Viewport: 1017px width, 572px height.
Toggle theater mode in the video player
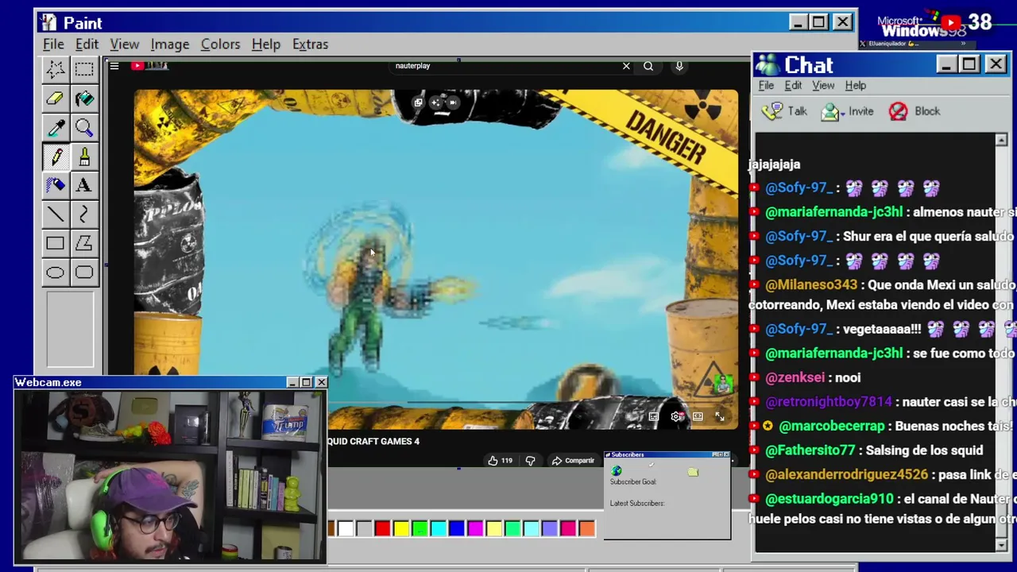[x=698, y=416]
